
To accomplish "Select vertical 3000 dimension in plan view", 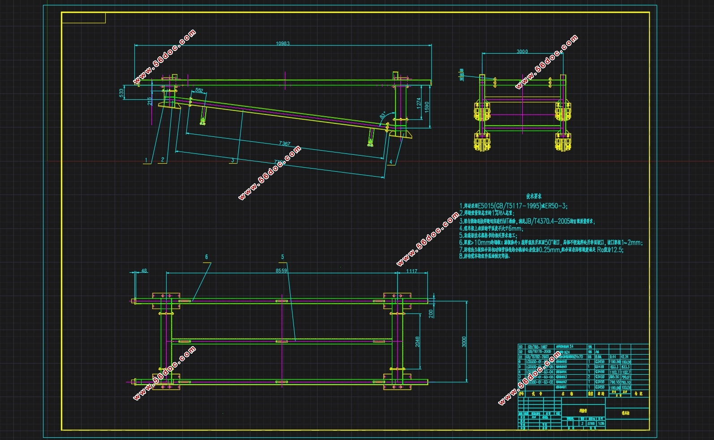I will [464, 342].
